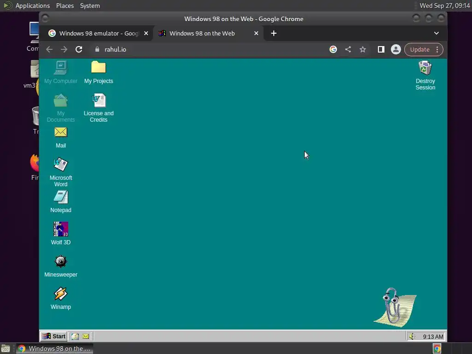The height and width of the screenshot is (354, 472).
Task: Expand the tab search chevron
Action: click(x=437, y=33)
